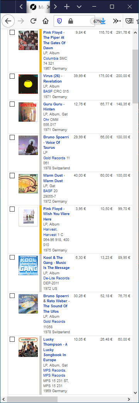
Task: Show overflow toolbar items chevron
Action: (117, 21)
